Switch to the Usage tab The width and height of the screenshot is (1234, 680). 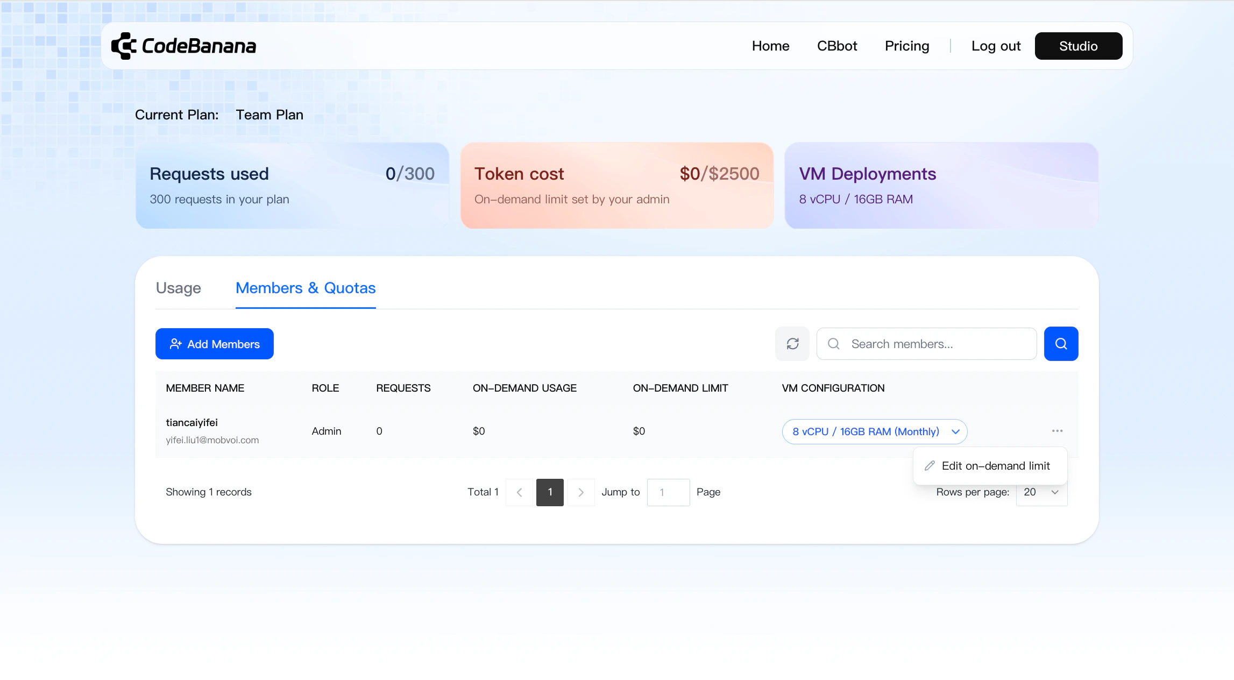point(178,288)
